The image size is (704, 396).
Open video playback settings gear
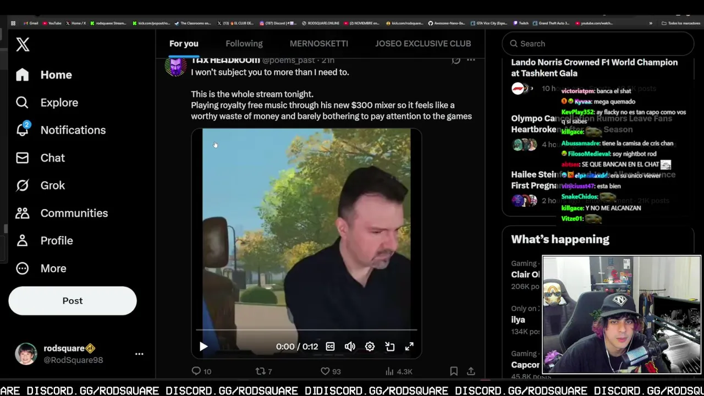pos(370,346)
